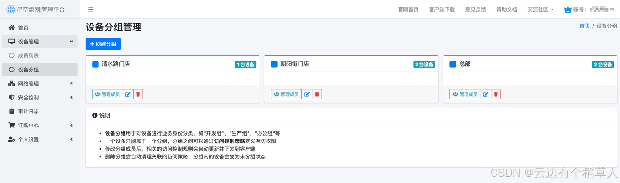The height and width of the screenshot is (183, 620).
Task: Toggle the hamburger sidebar menu icon
Action: pos(91,9)
